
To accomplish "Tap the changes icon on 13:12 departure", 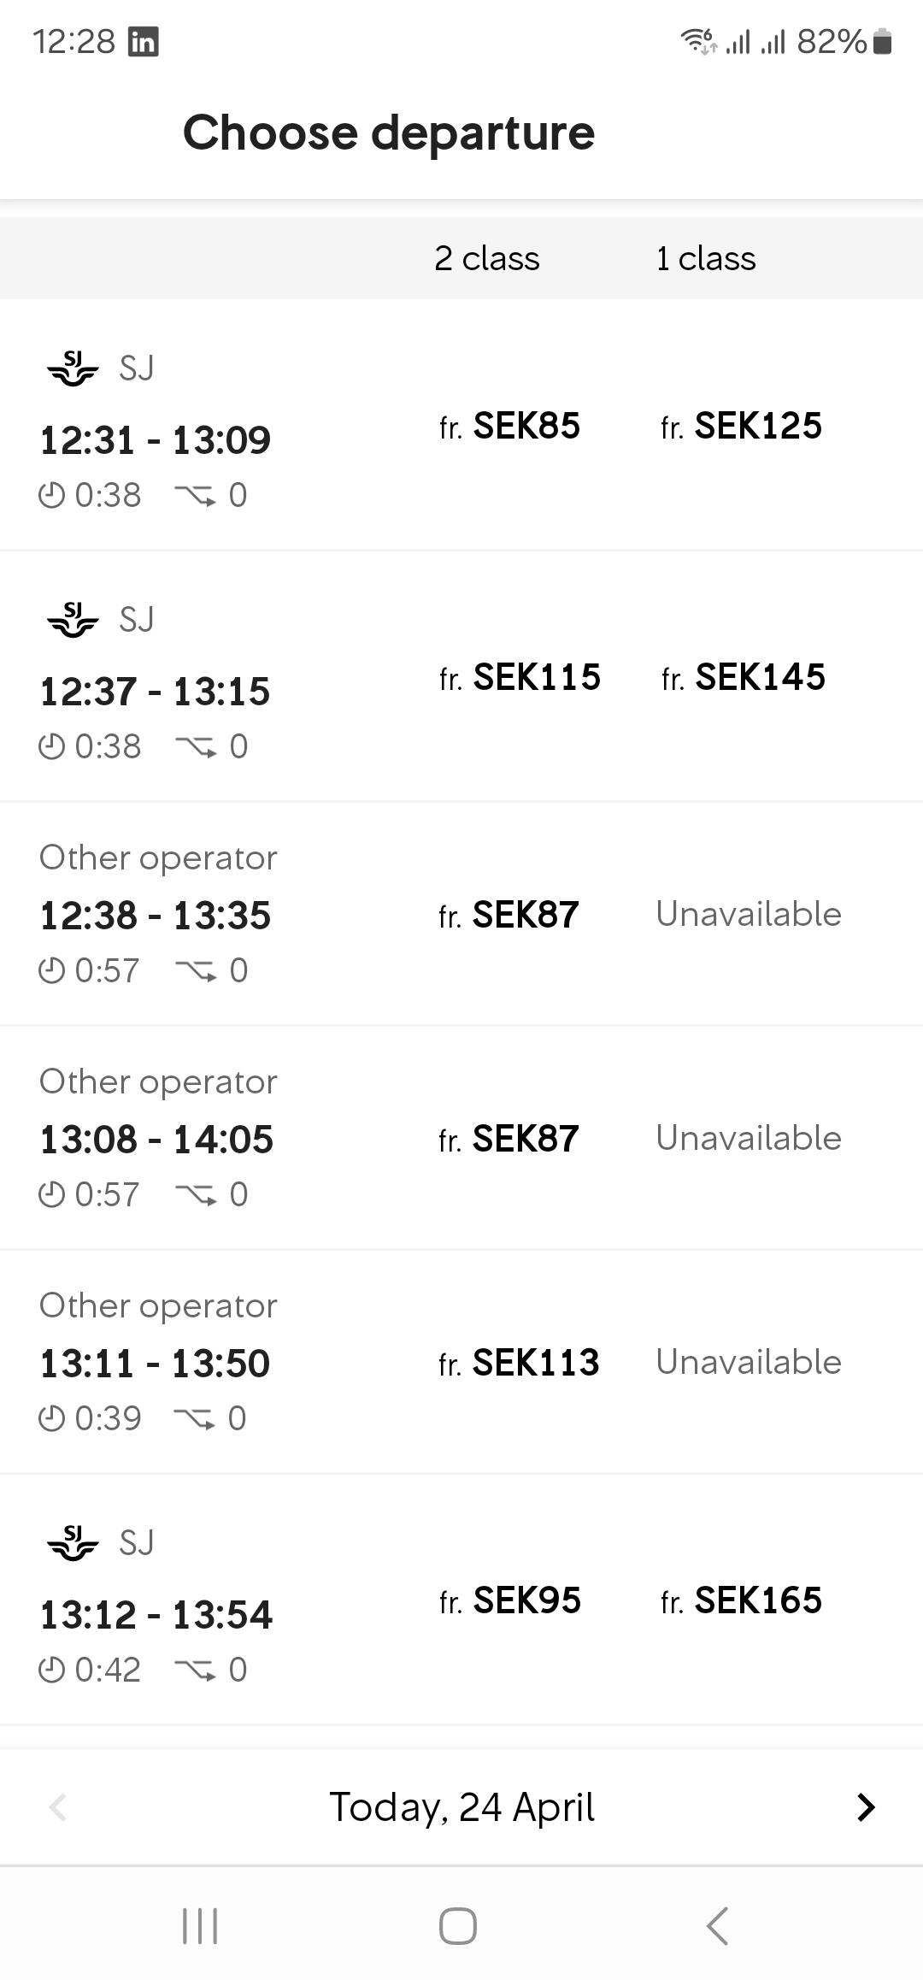I will (195, 1670).
